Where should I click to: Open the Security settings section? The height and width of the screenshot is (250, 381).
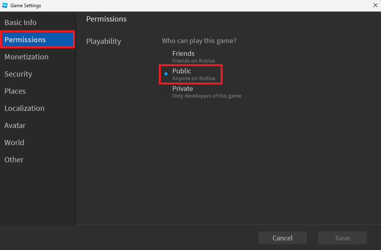point(18,74)
